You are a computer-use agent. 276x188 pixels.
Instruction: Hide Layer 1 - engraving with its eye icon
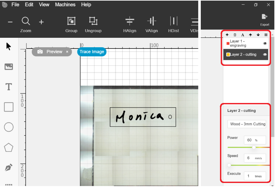(265, 43)
